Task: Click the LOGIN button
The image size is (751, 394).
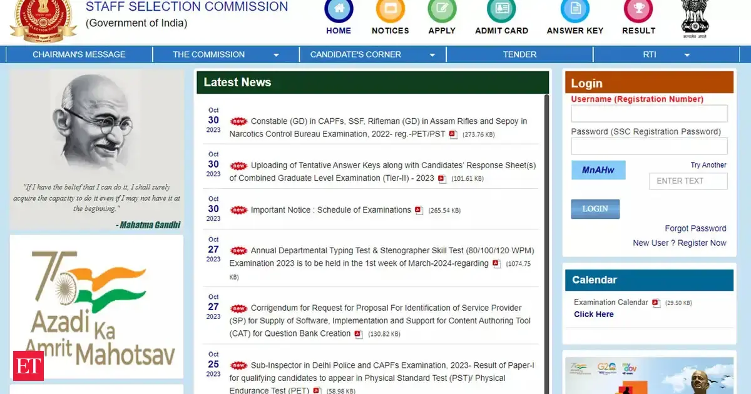Action: click(x=595, y=209)
